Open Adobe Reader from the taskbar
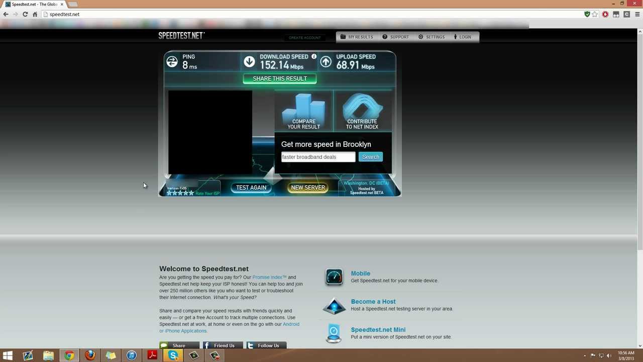Image resolution: width=643 pixels, height=362 pixels. click(x=152, y=356)
